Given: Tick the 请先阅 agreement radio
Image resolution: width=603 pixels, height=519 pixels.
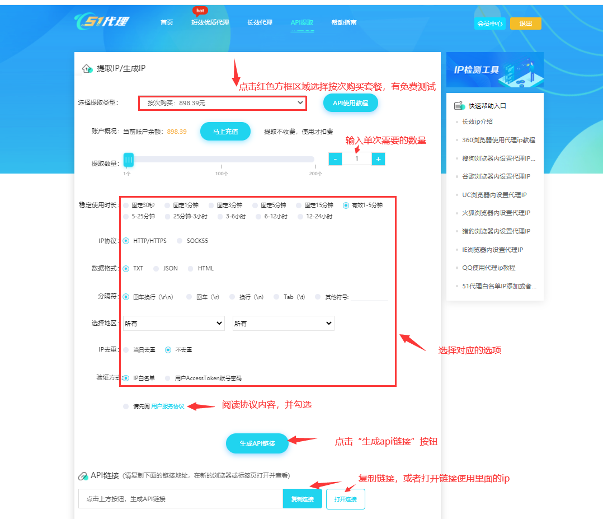Looking at the screenshot, I should (x=126, y=406).
